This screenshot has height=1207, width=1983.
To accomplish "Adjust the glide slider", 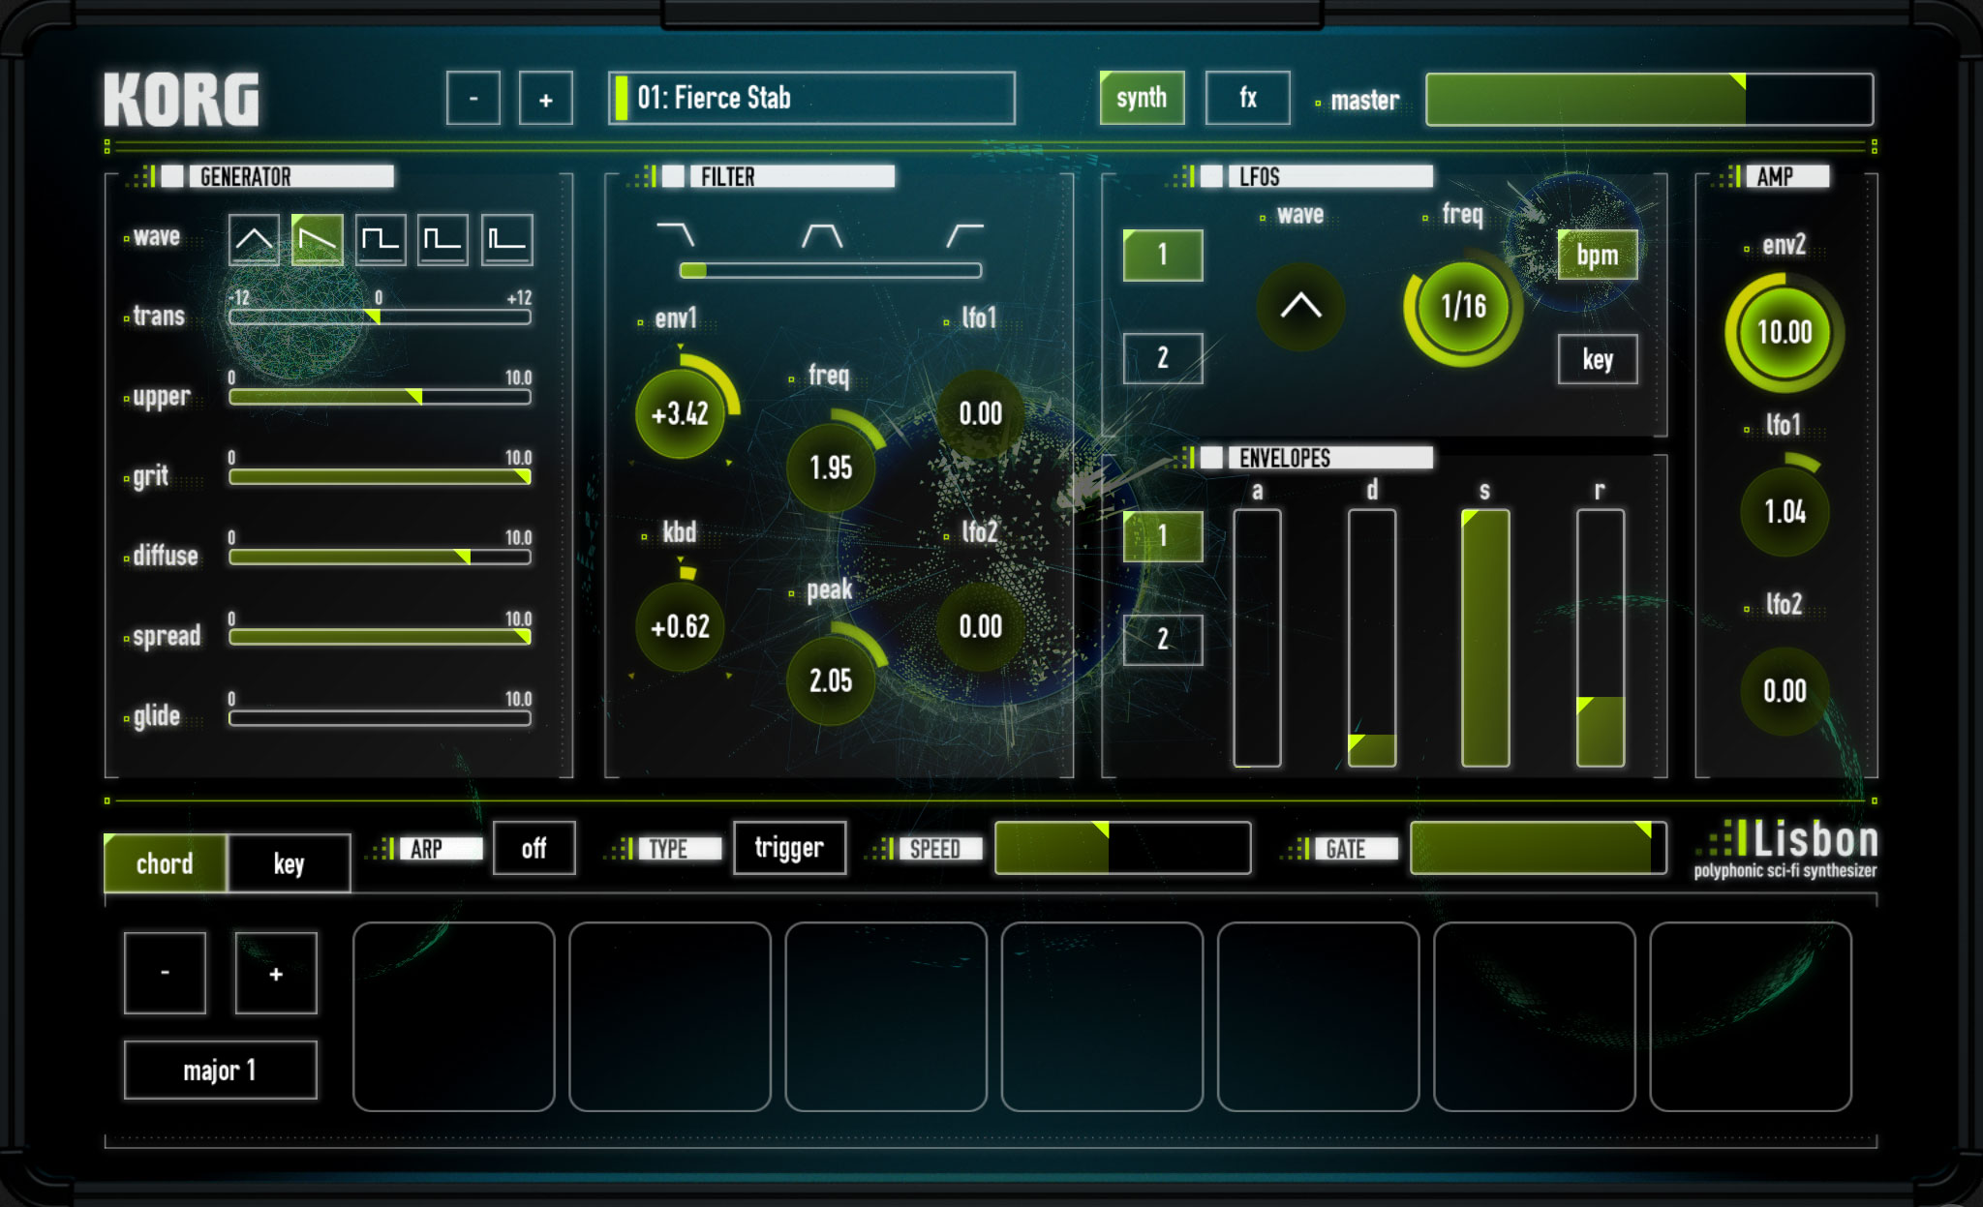I will (x=380, y=718).
